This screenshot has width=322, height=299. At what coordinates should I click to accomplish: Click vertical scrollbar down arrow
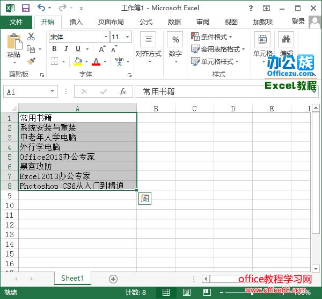(x=316, y=268)
